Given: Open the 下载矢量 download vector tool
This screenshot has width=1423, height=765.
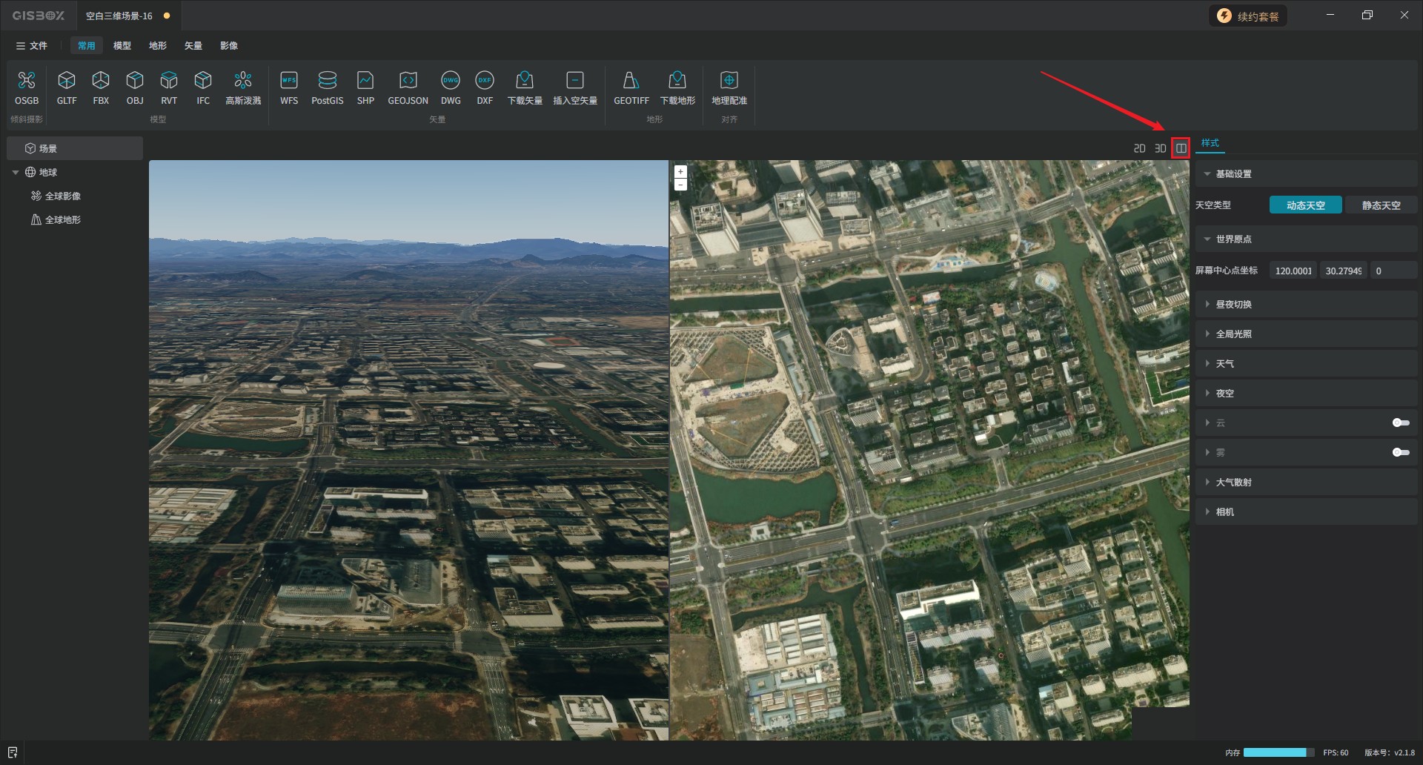Looking at the screenshot, I should (525, 81).
